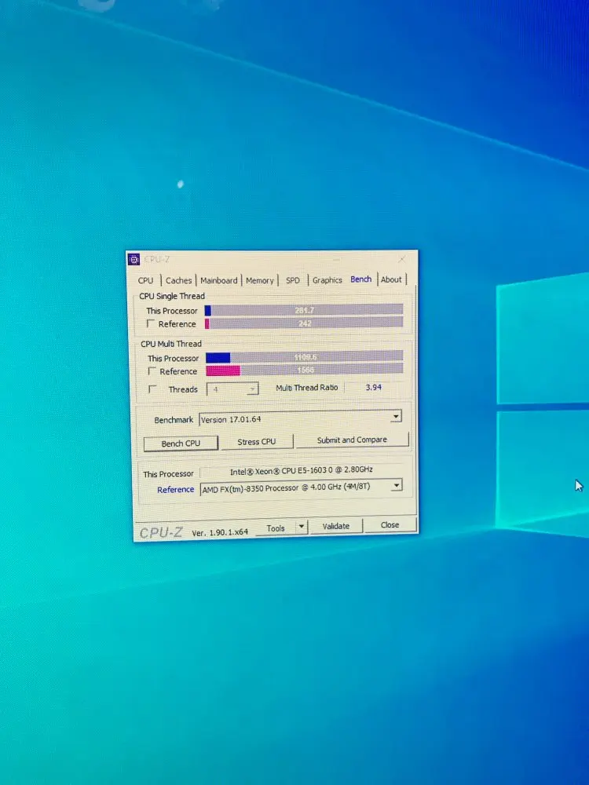Enable Single Thread Reference checkbox
The height and width of the screenshot is (785, 589).
click(x=150, y=324)
